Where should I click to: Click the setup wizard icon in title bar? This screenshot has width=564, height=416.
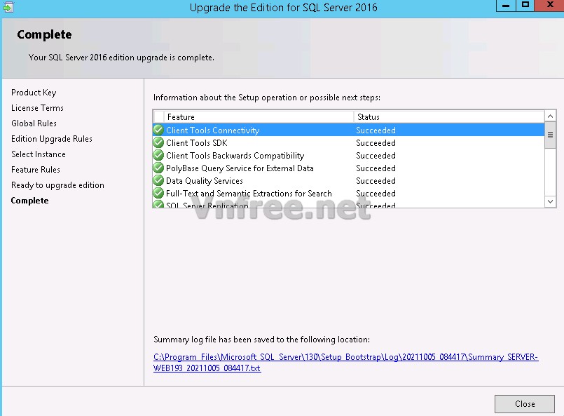8,7
